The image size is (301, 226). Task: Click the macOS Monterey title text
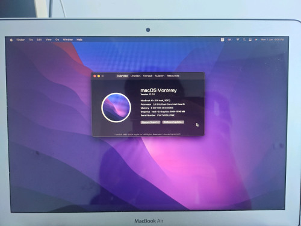click(x=158, y=90)
